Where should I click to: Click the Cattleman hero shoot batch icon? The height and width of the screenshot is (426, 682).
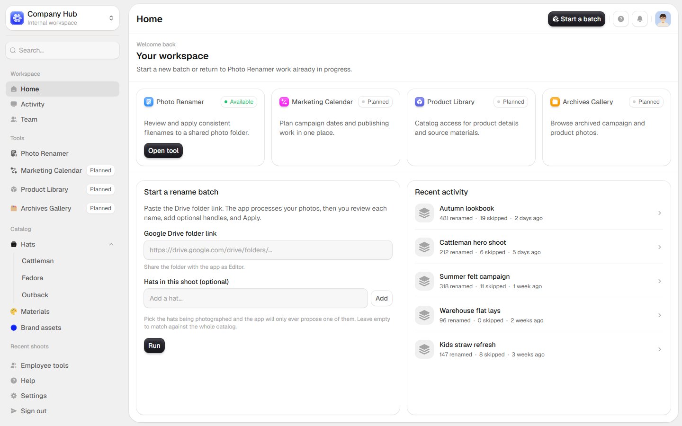pos(424,247)
